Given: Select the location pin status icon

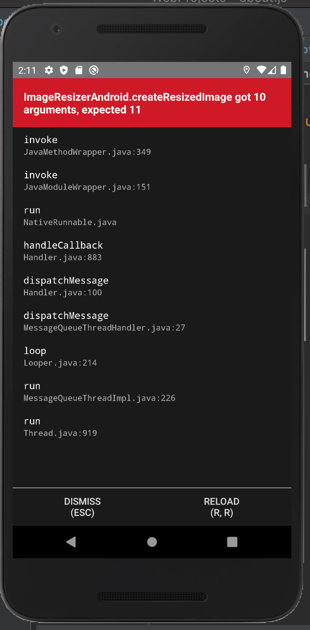Looking at the screenshot, I should point(247,70).
